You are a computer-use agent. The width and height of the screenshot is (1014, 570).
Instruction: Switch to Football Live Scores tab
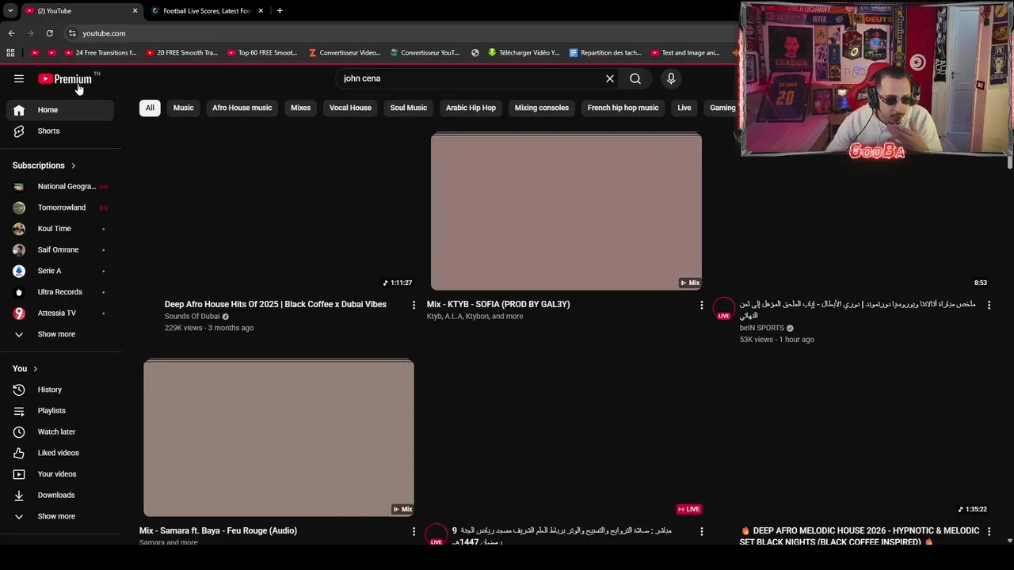[x=207, y=11]
